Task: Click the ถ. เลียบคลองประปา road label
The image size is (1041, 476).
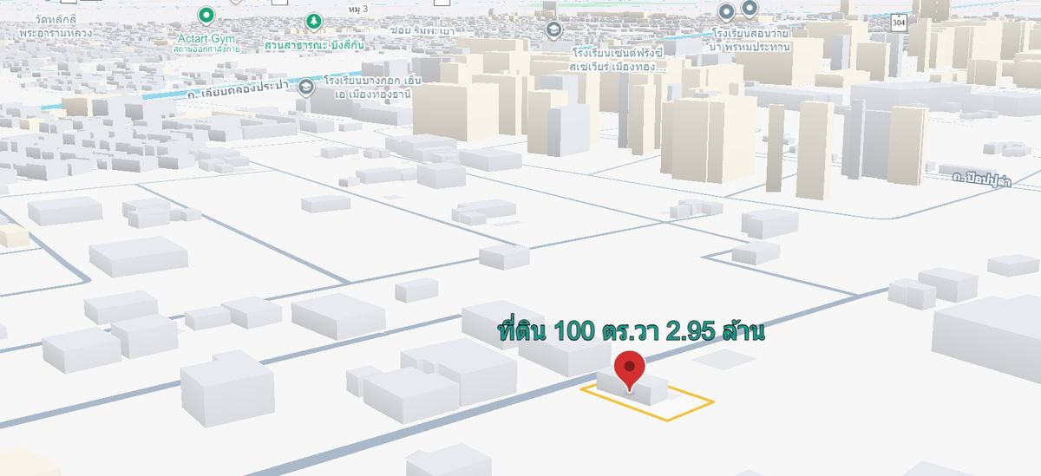Action: point(238,89)
